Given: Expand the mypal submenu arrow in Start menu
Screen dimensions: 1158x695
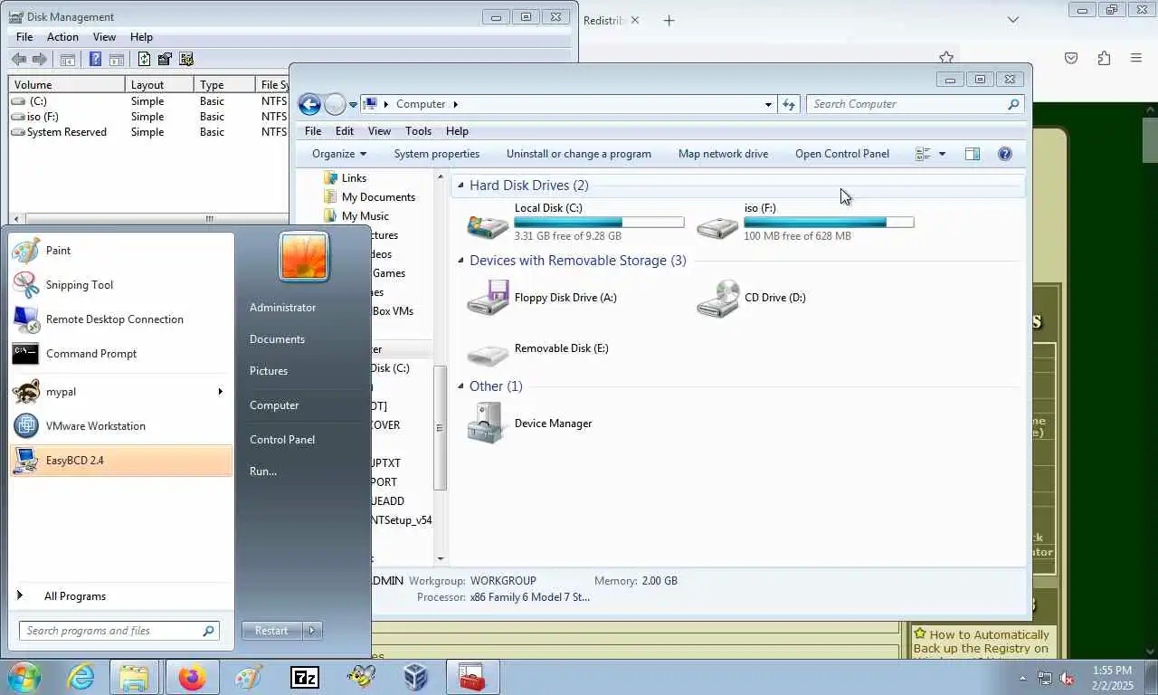Looking at the screenshot, I should pos(220,392).
